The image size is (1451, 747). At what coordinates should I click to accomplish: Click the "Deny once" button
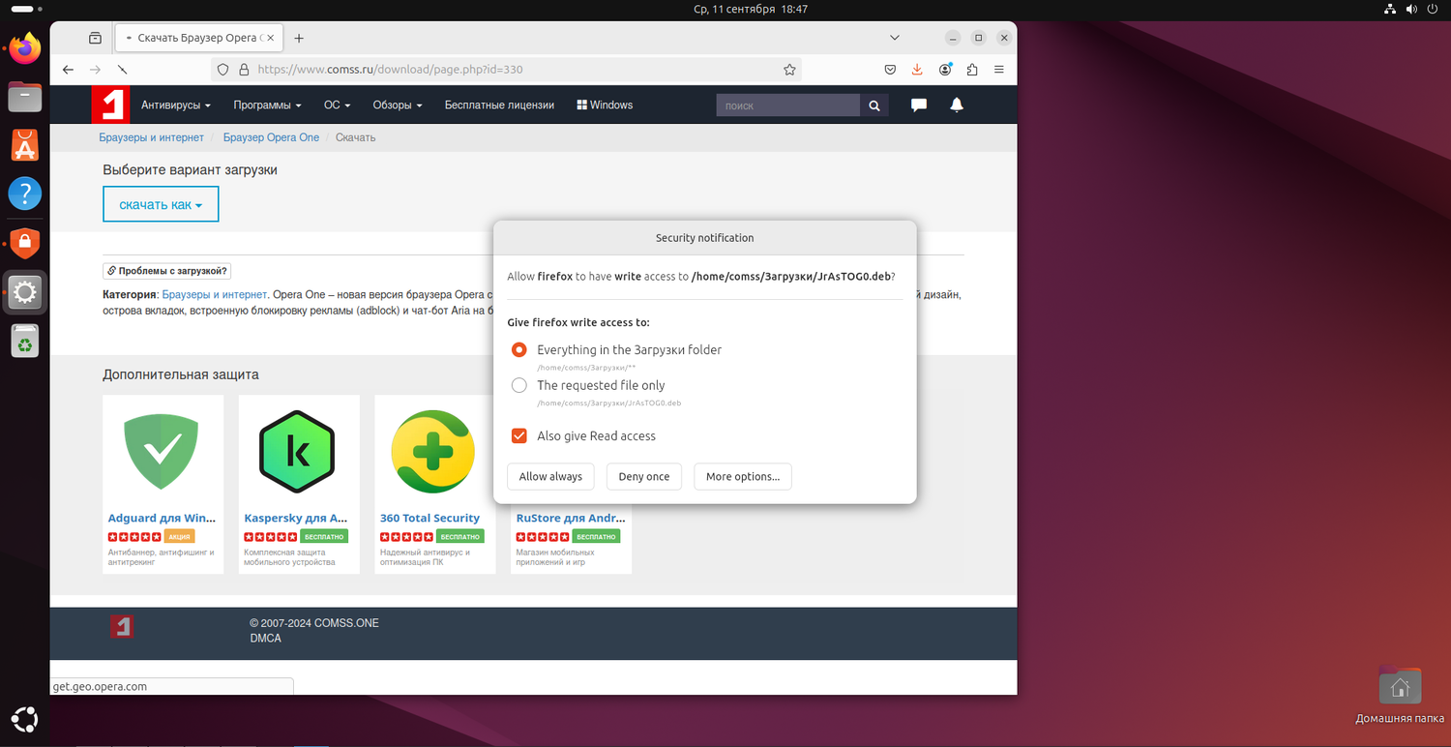644,477
